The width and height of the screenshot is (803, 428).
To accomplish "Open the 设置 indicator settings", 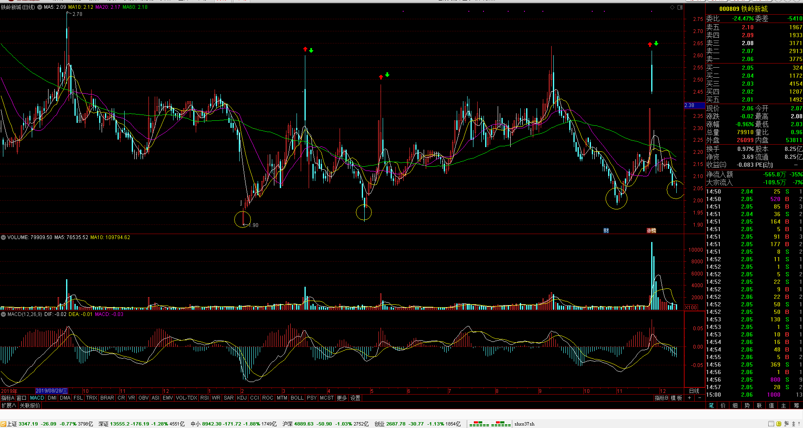I will (x=355, y=398).
